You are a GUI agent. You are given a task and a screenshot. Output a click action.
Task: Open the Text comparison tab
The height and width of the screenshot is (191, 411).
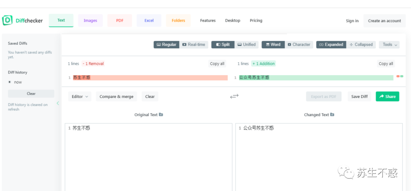point(61,21)
